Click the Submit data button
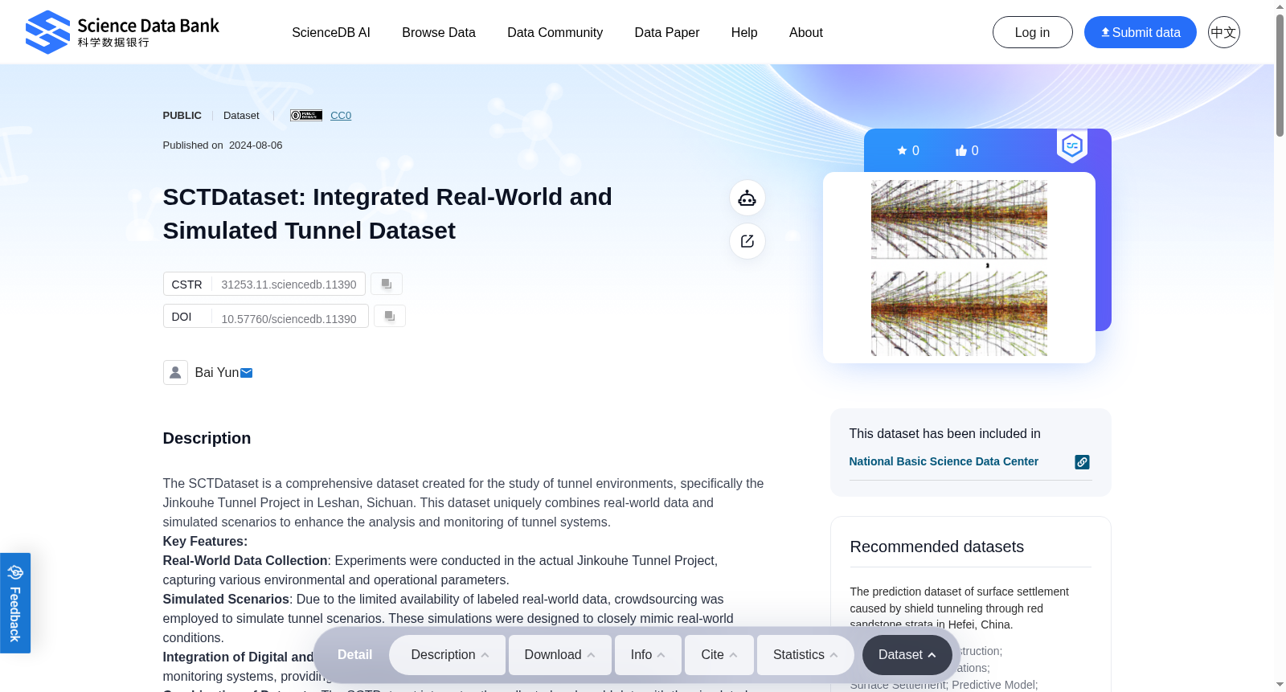The height and width of the screenshot is (692, 1286). [x=1141, y=32]
